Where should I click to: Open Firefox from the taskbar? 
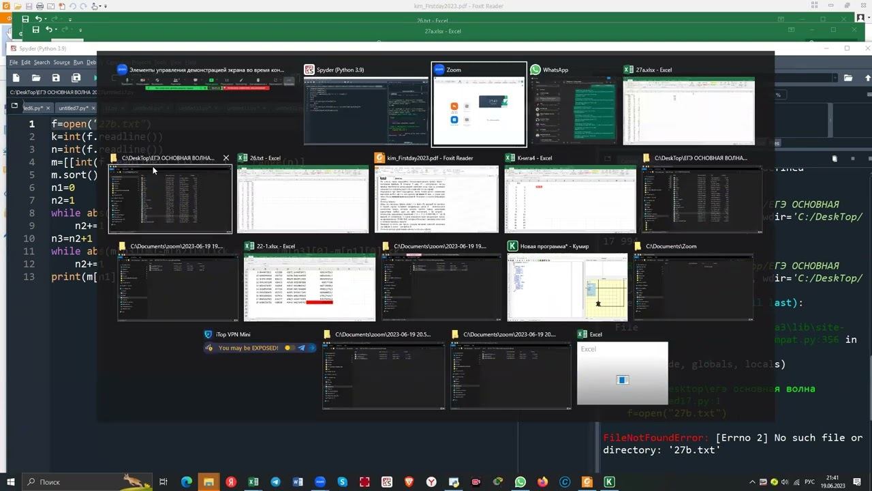tap(542, 482)
